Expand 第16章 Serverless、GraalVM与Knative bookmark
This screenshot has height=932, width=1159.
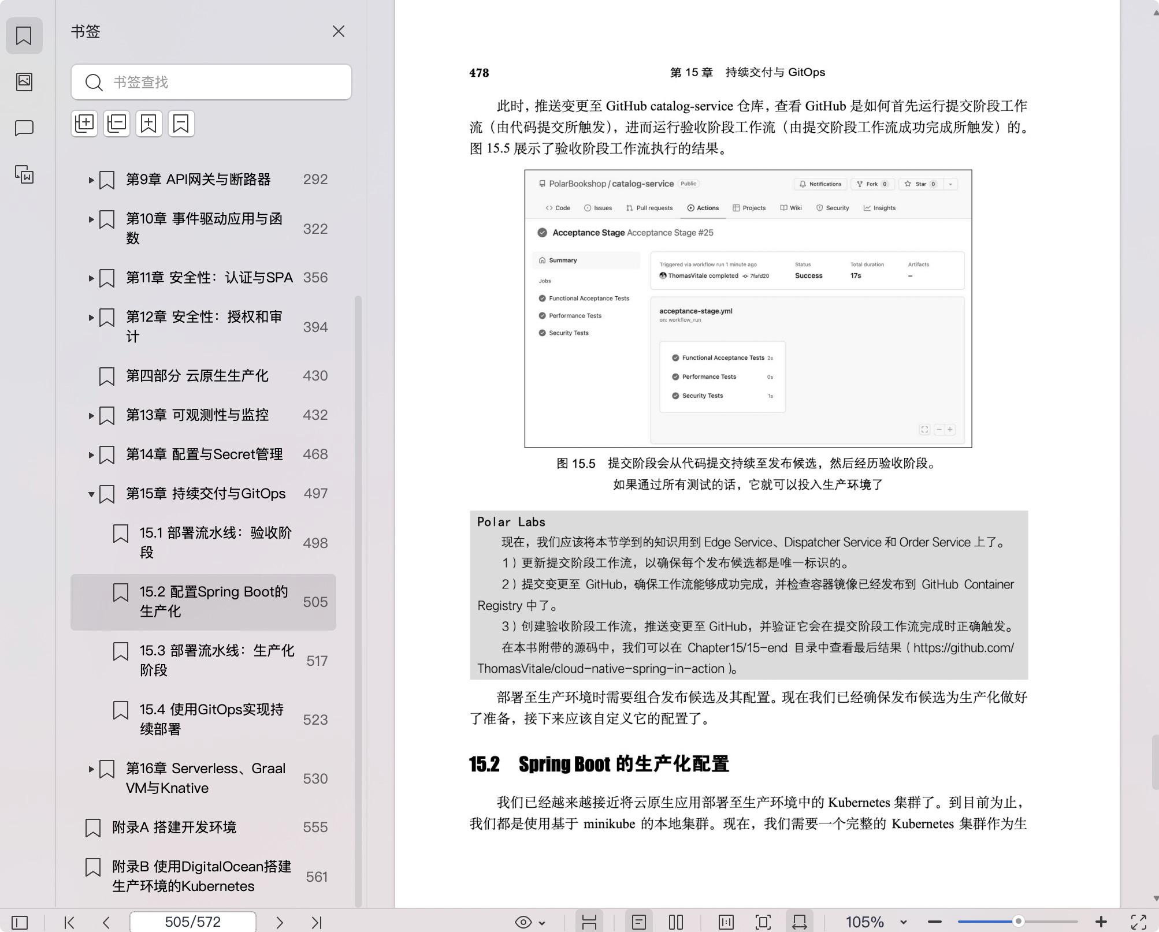pyautogui.click(x=91, y=769)
